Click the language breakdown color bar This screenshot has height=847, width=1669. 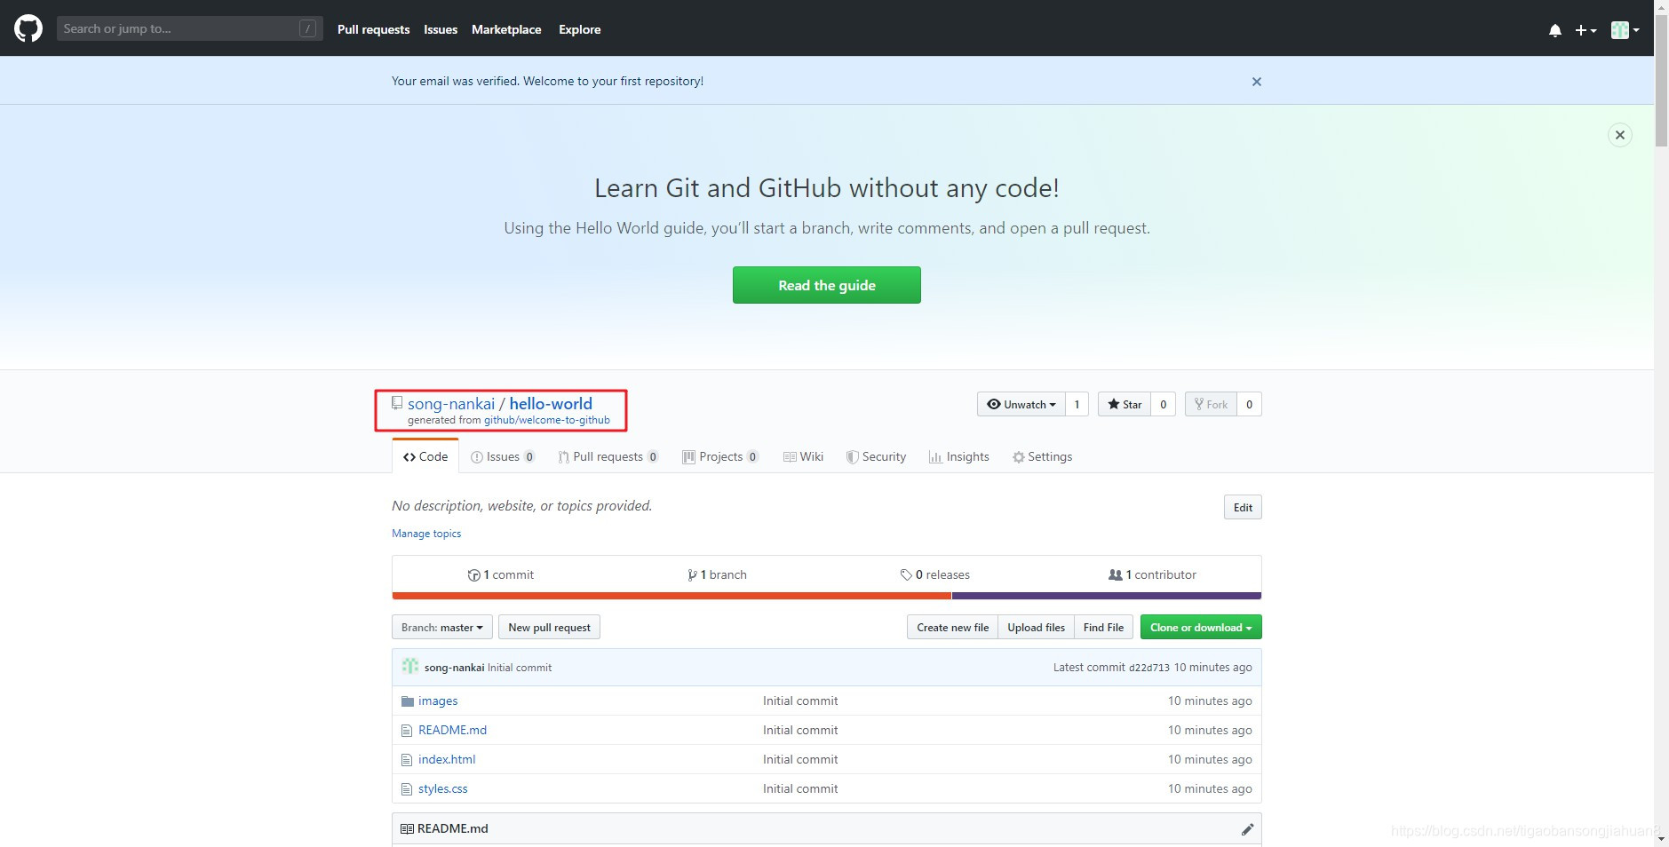pyautogui.click(x=826, y=596)
